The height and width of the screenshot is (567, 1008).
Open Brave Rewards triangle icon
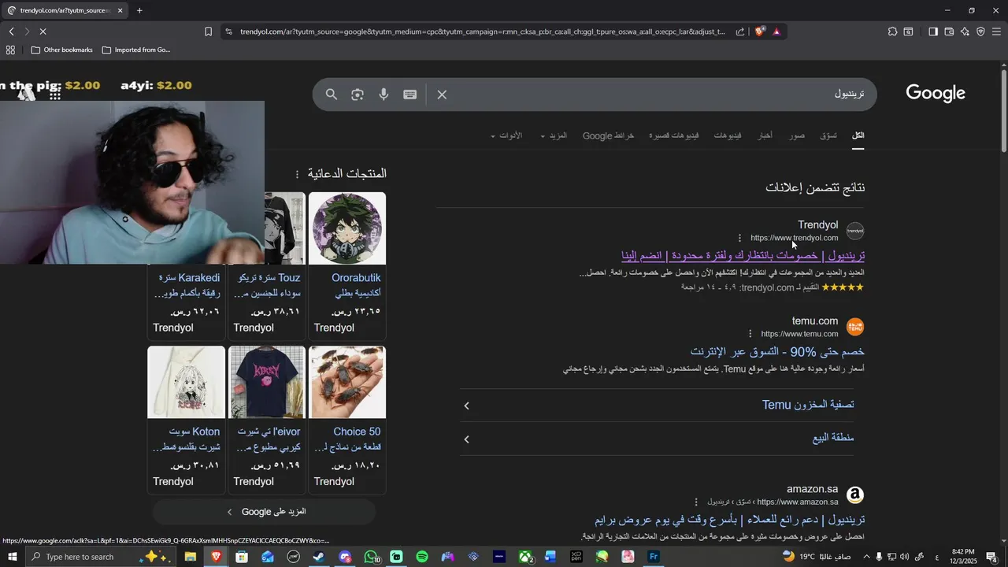point(776,31)
